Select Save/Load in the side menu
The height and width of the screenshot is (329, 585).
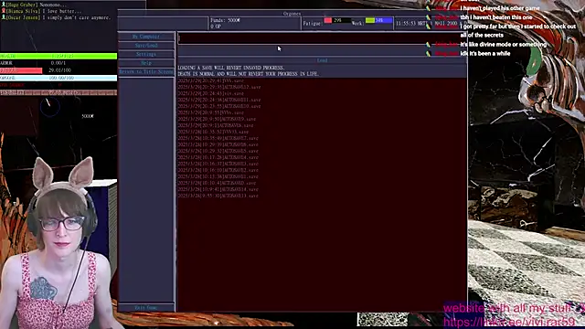[x=146, y=46]
